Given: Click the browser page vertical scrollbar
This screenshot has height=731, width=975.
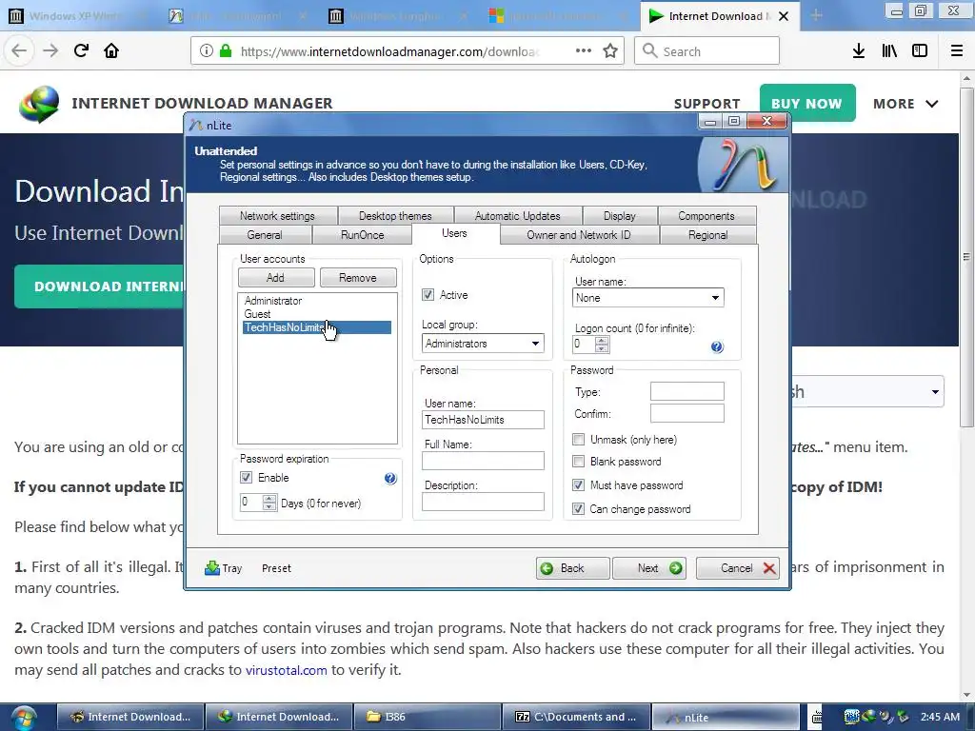Looking at the screenshot, I should coord(966,257).
